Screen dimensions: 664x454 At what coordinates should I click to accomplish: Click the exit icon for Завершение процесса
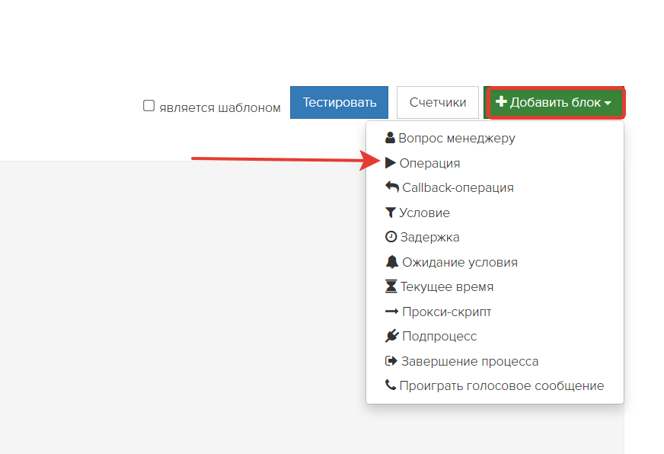click(391, 361)
